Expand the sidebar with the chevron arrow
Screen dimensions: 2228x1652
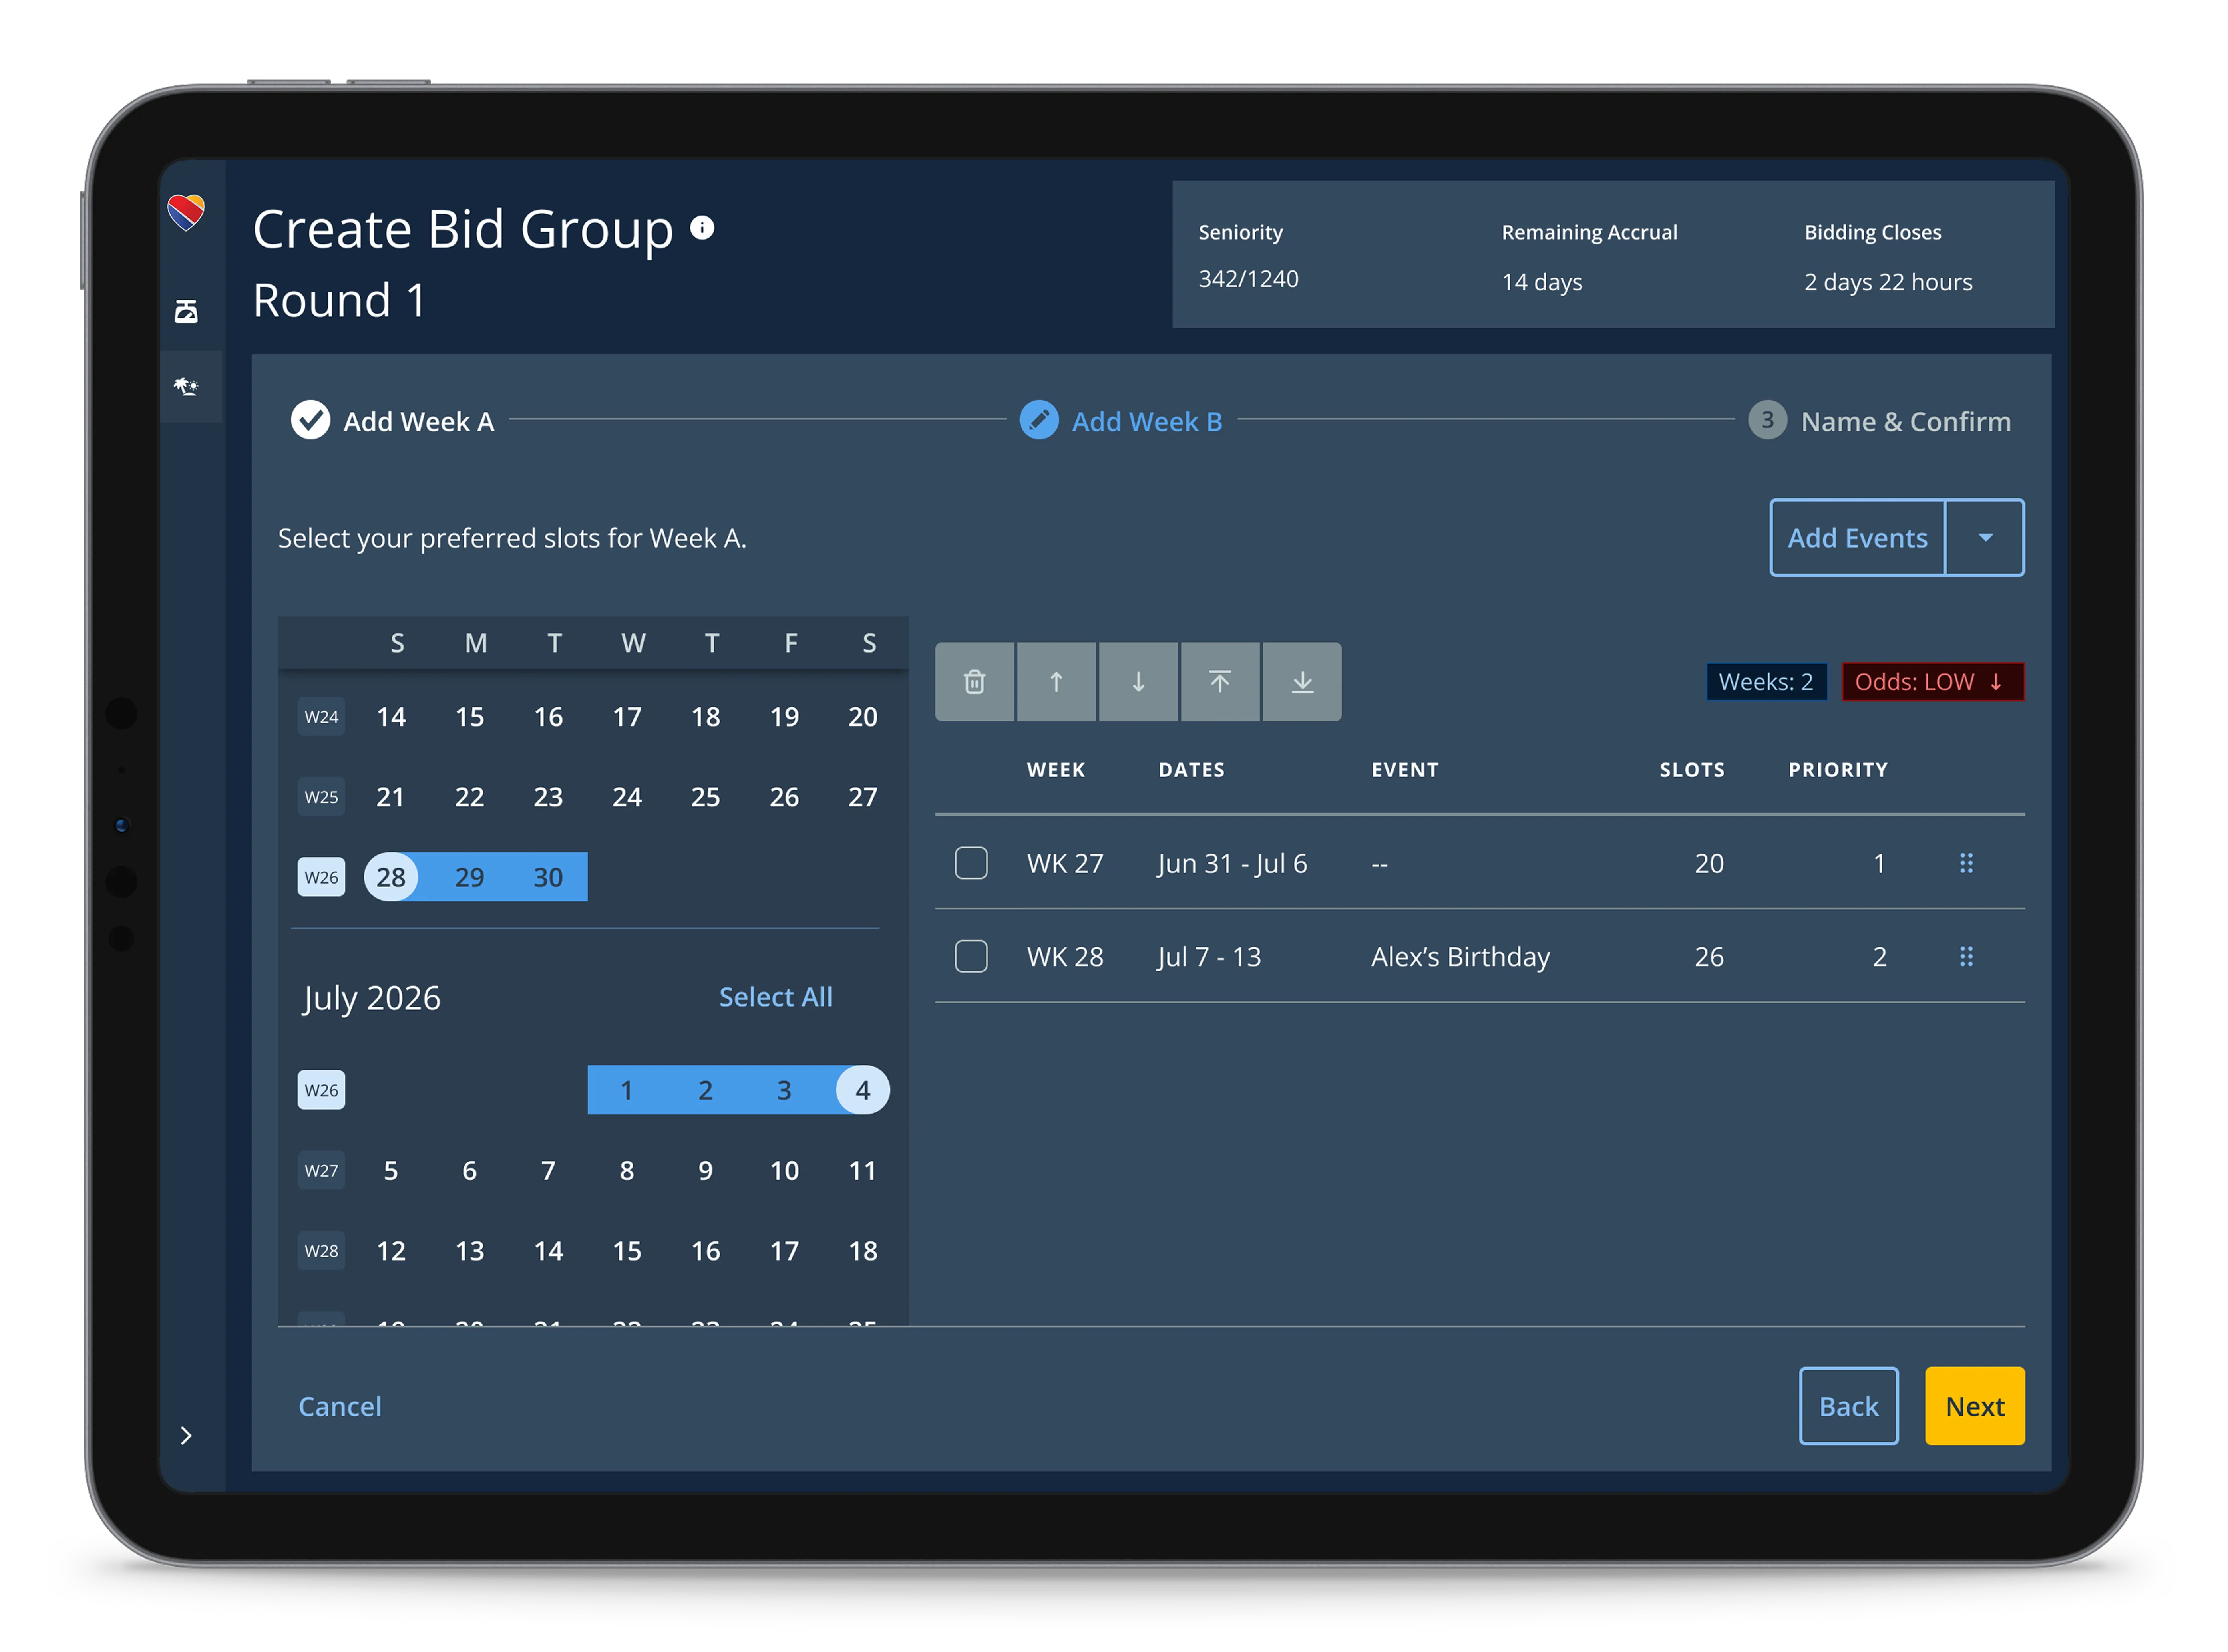(x=186, y=1436)
